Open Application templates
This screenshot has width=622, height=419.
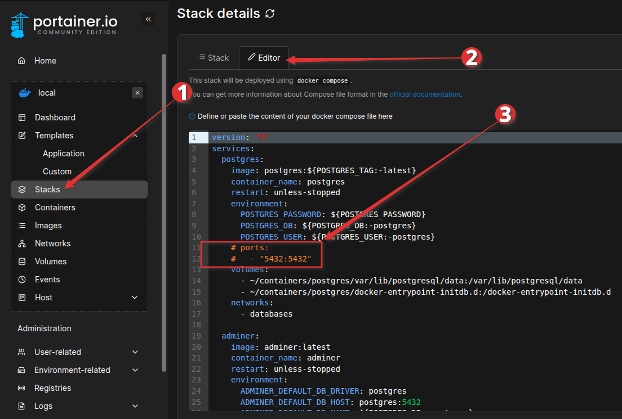click(x=64, y=154)
